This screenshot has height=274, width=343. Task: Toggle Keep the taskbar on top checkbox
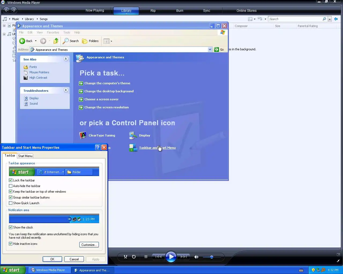(x=11, y=192)
